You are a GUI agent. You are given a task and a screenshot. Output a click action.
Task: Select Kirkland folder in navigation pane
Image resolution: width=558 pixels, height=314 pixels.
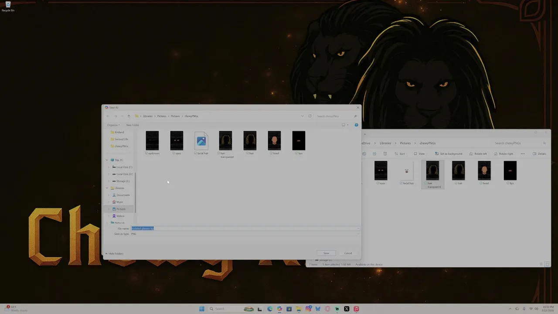[x=118, y=132]
